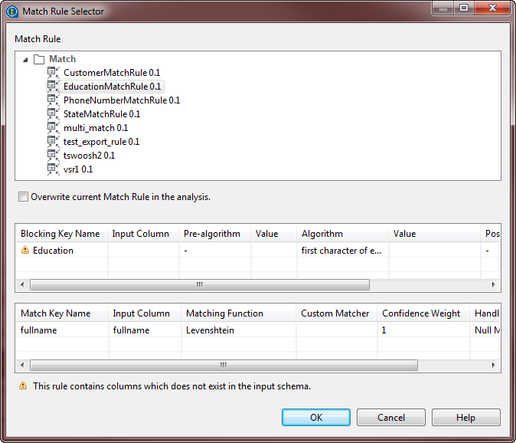Viewport: 516px width, 443px height.
Task: Click the CustomerMatchRule rule icon
Action: click(54, 73)
